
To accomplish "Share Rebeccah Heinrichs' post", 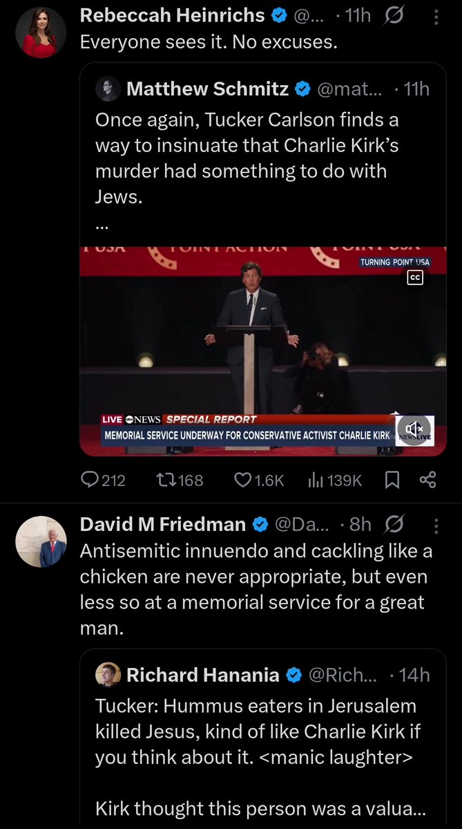I will click(428, 479).
